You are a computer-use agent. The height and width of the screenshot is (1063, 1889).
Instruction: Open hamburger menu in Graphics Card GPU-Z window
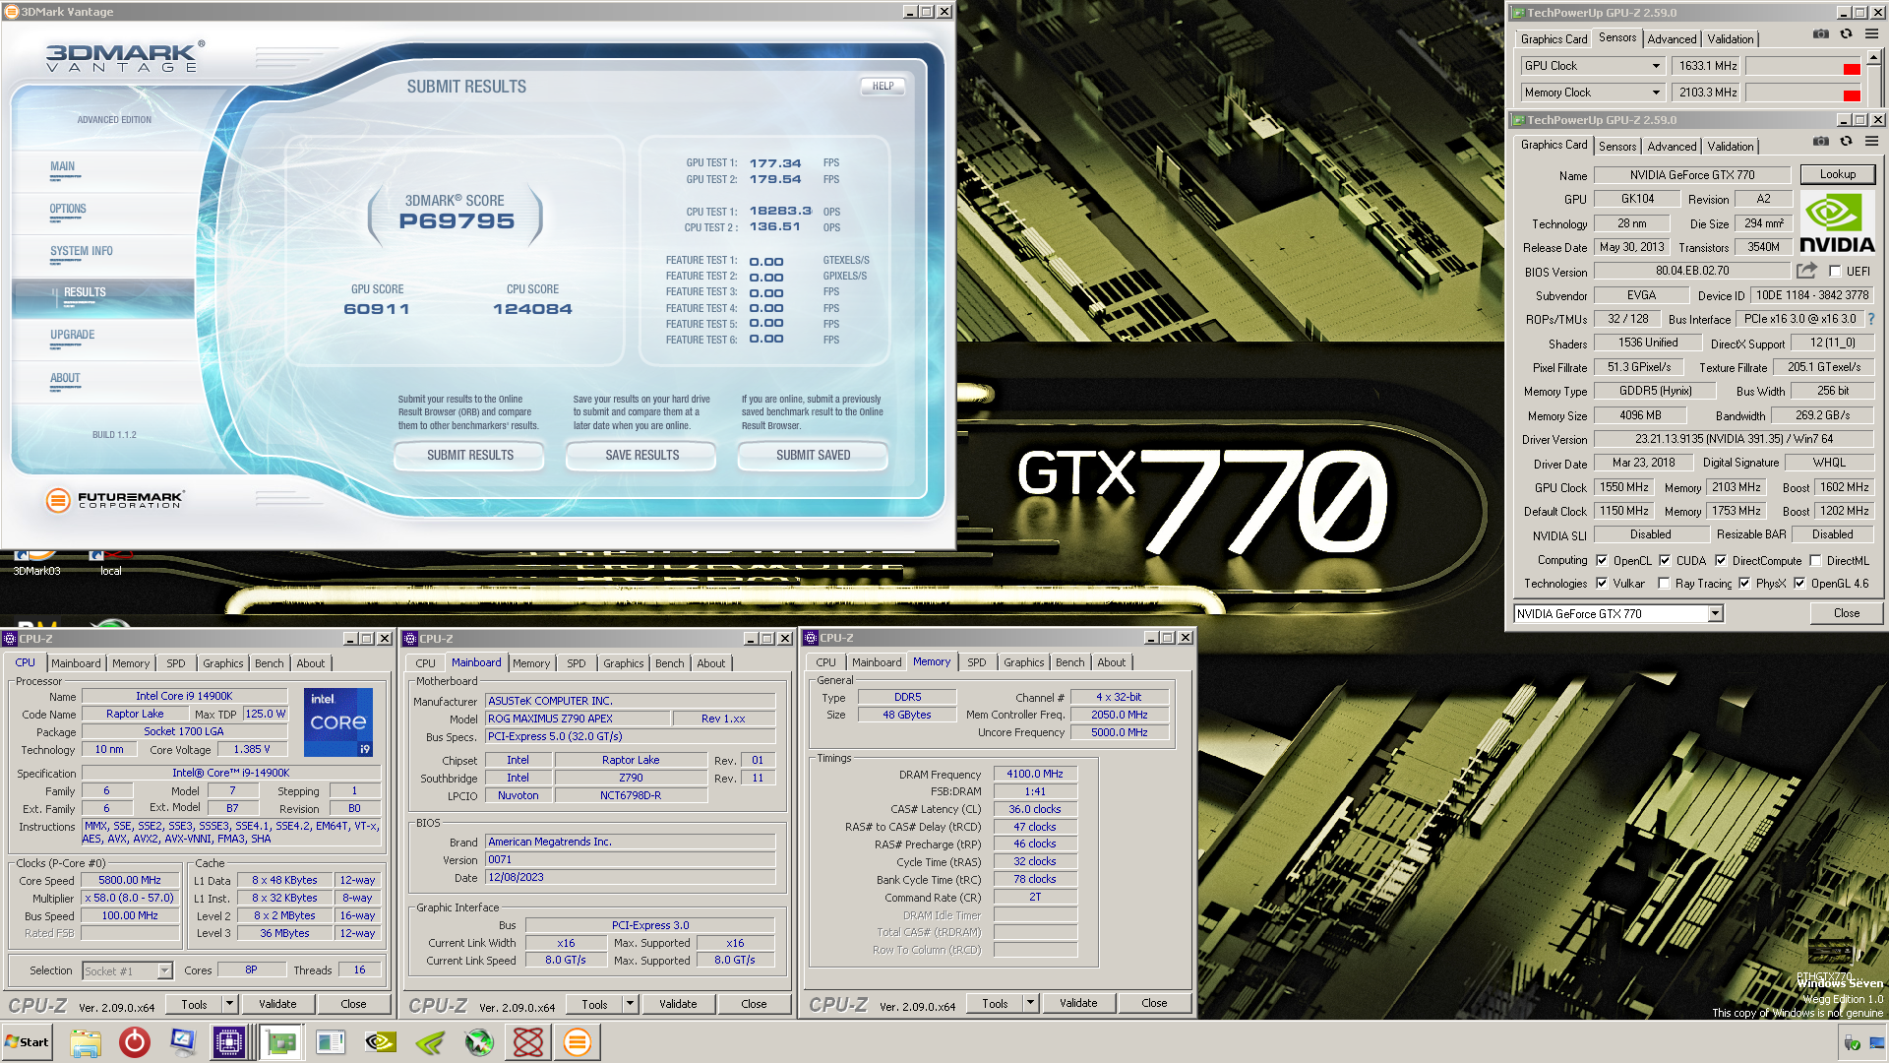point(1871,142)
